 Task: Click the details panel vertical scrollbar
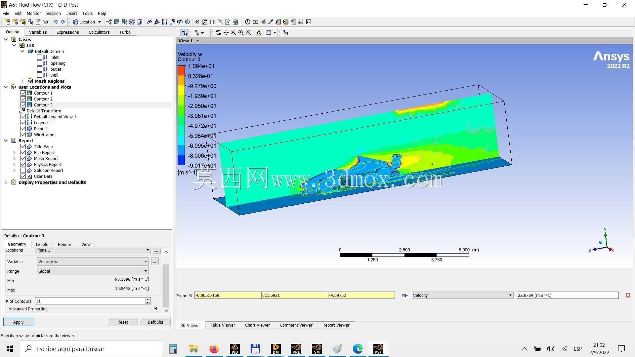(166, 286)
